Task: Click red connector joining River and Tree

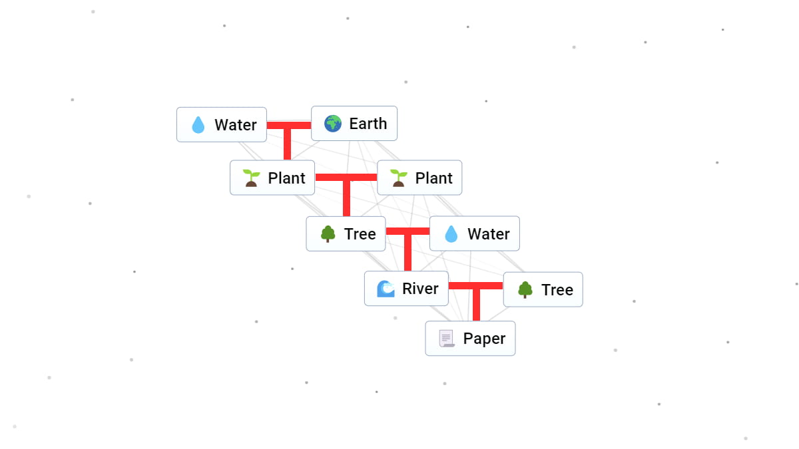Action: (x=475, y=287)
